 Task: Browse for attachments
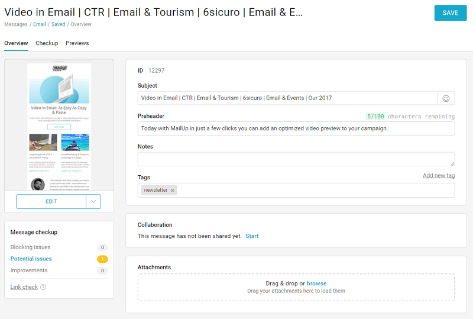tap(316, 284)
